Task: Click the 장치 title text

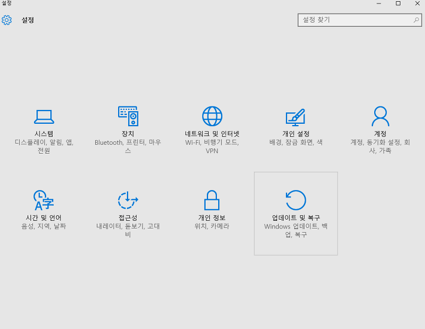Action: pyautogui.click(x=128, y=134)
